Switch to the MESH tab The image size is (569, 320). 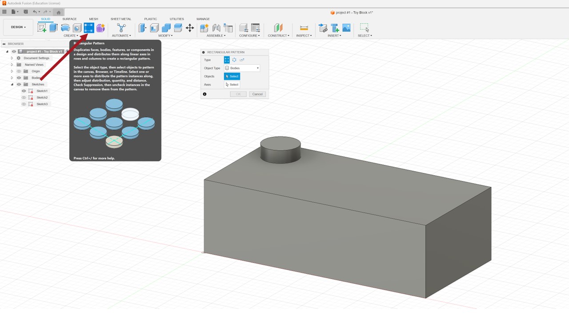[93, 19]
